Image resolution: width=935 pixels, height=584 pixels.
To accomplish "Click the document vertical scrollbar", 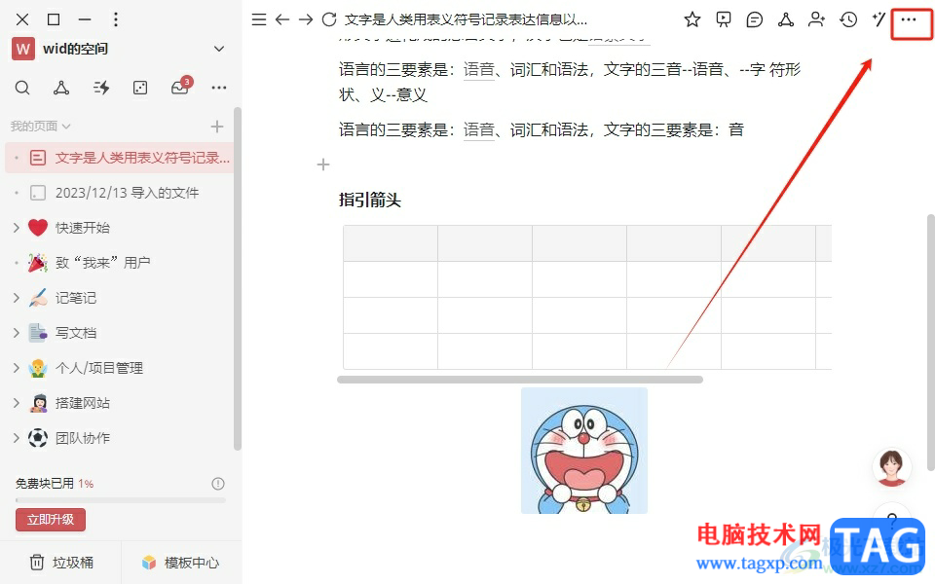I will (930, 343).
